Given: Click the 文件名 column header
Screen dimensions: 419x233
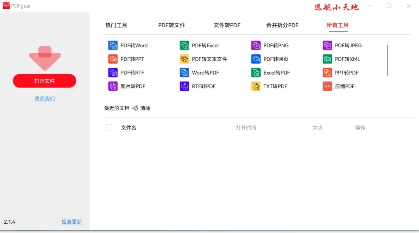Looking at the screenshot, I should [x=128, y=128].
